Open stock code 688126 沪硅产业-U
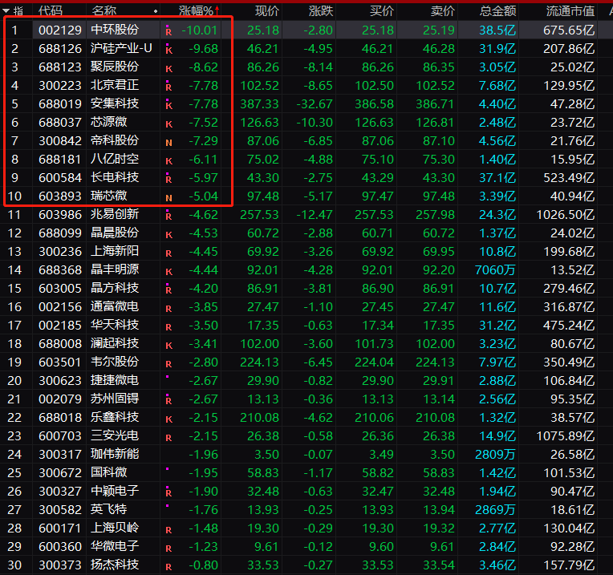This screenshot has height=575, width=613. 60,49
